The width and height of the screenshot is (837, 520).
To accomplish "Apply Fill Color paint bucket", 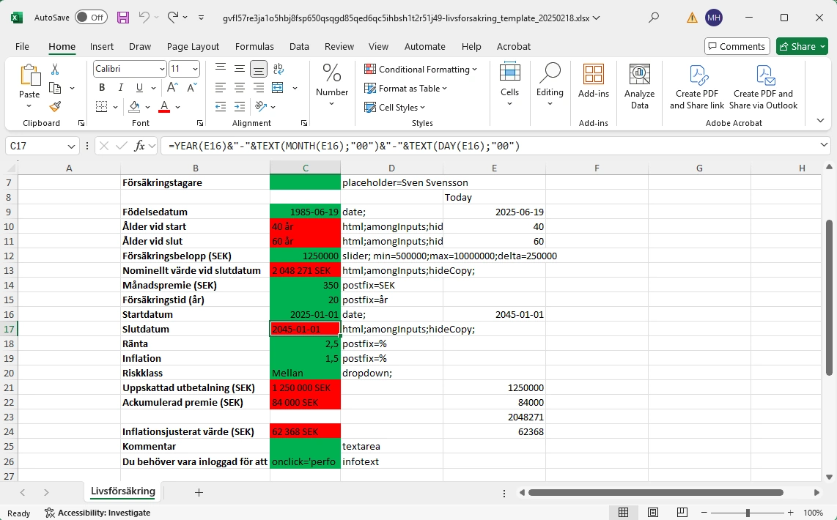I will tap(134, 107).
